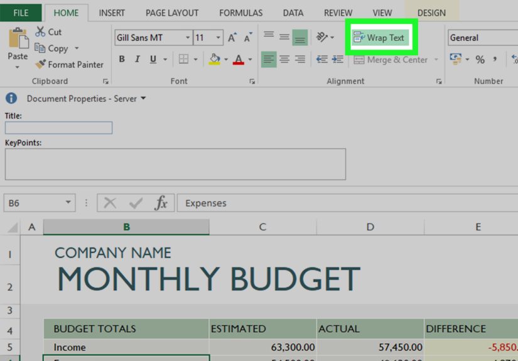Click Accounting Number Format icon
Screen dimensions: 518x361
click(456, 59)
